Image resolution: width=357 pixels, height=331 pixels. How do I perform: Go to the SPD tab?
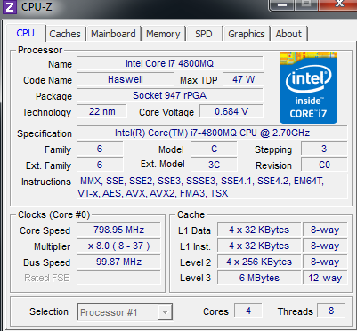pyautogui.click(x=204, y=34)
